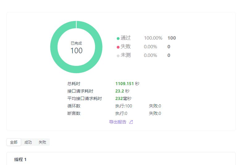Click the green dot beside 通过

pyautogui.click(x=118, y=38)
